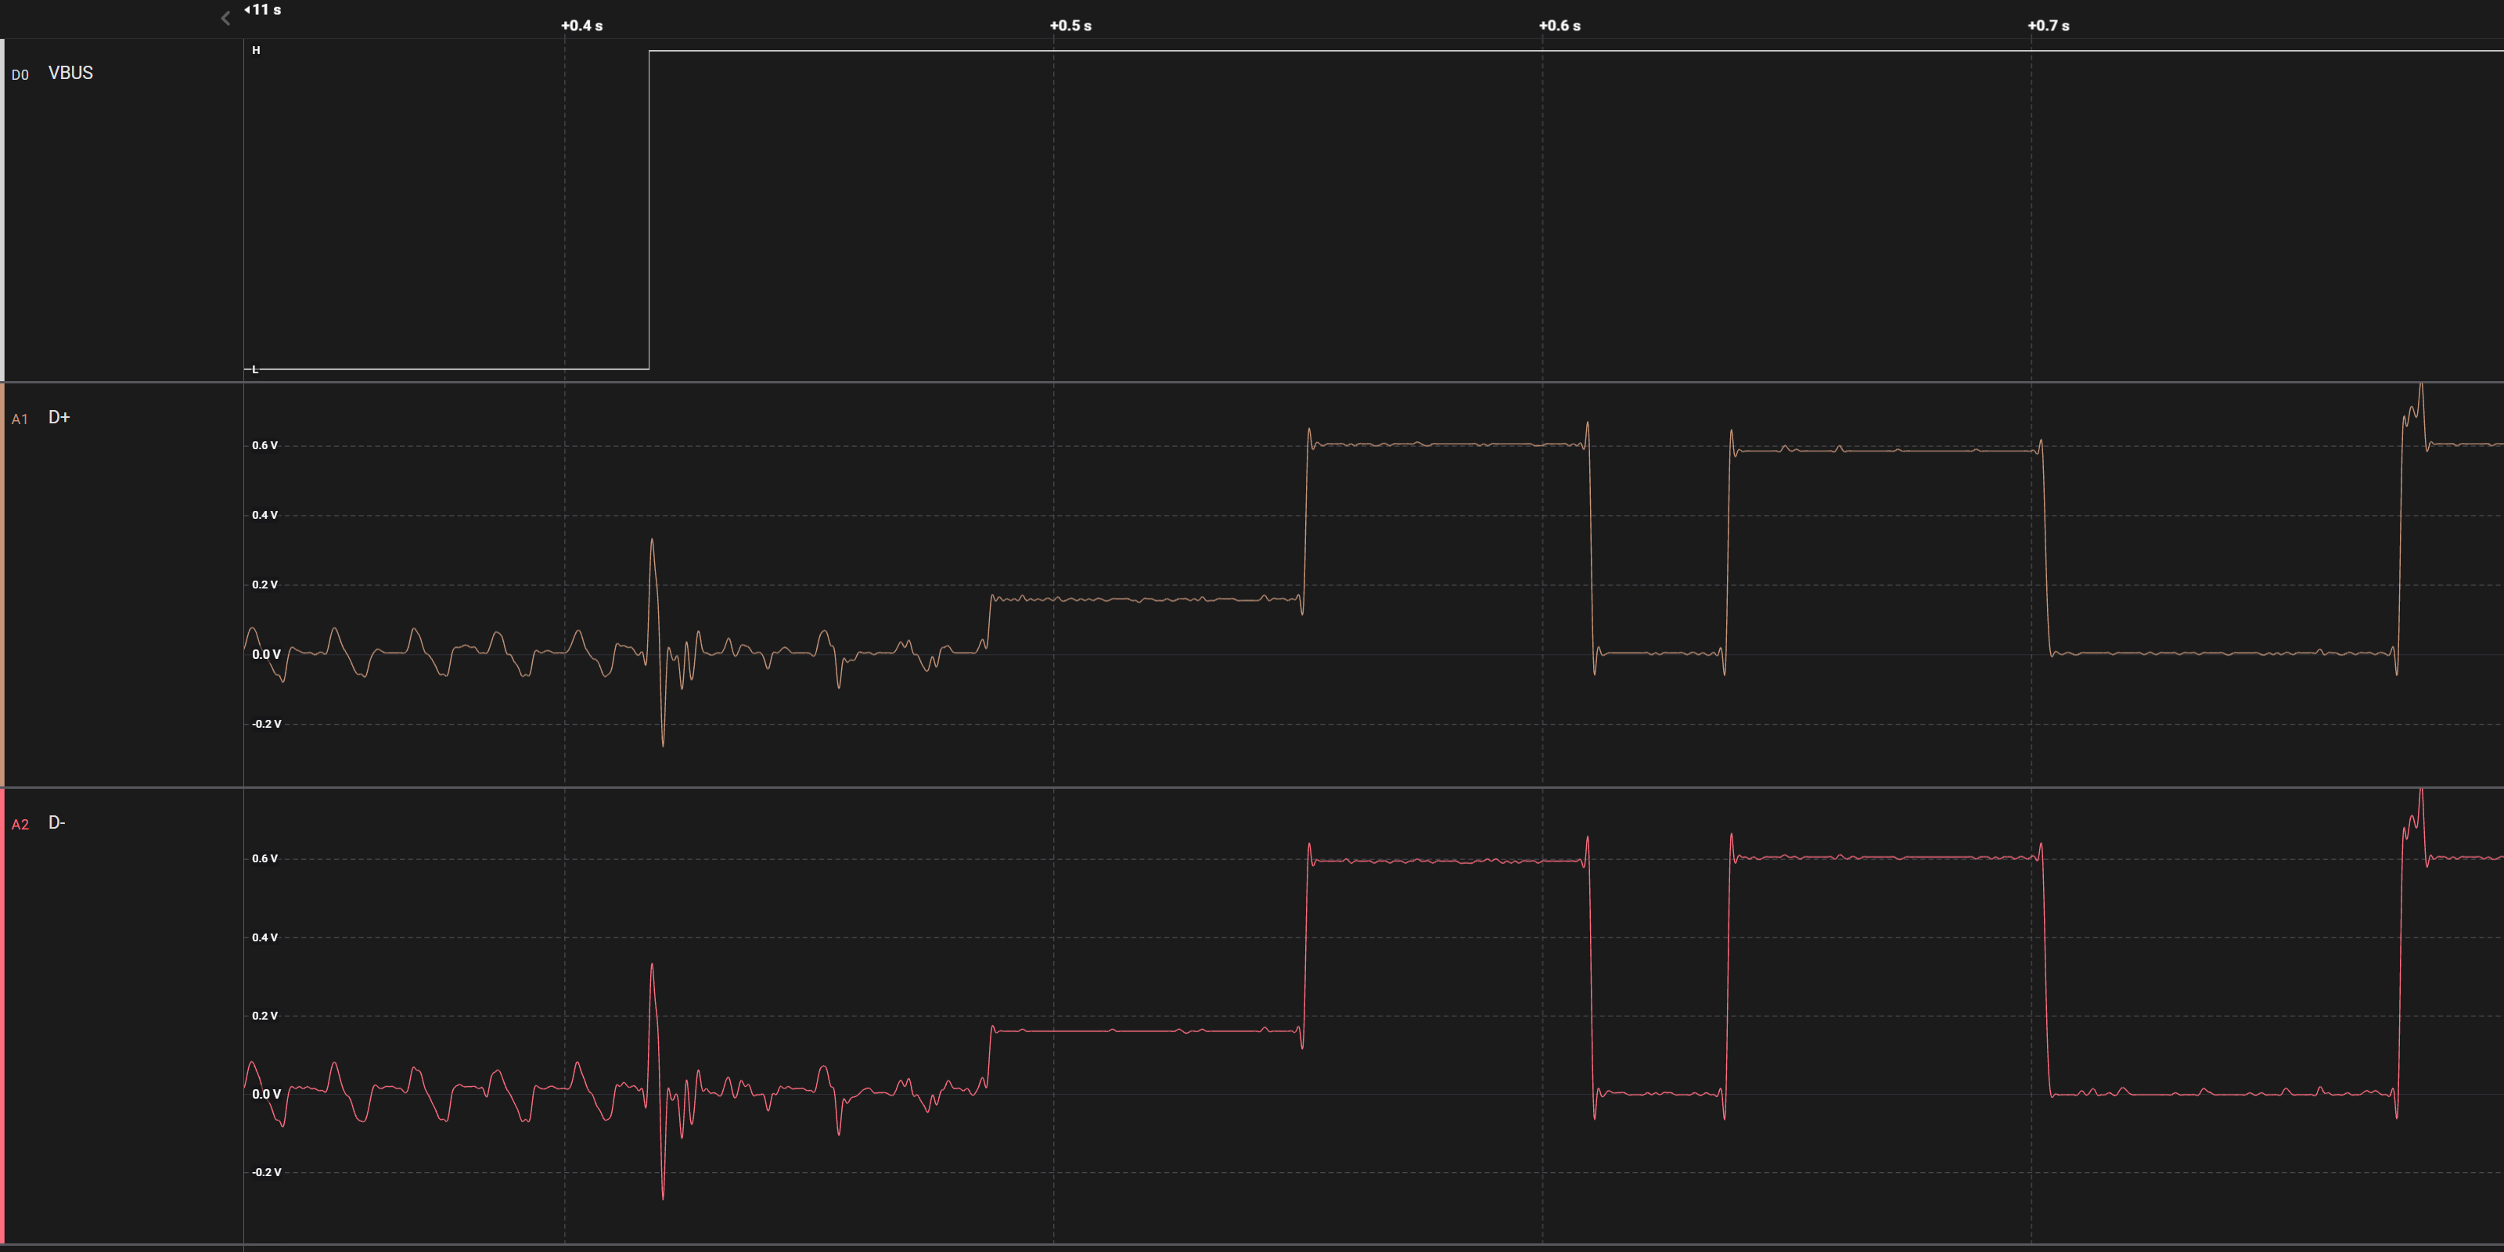Click the rising edge of the VBUS waveform
Screen dimensions: 2504x1252
click(649, 209)
